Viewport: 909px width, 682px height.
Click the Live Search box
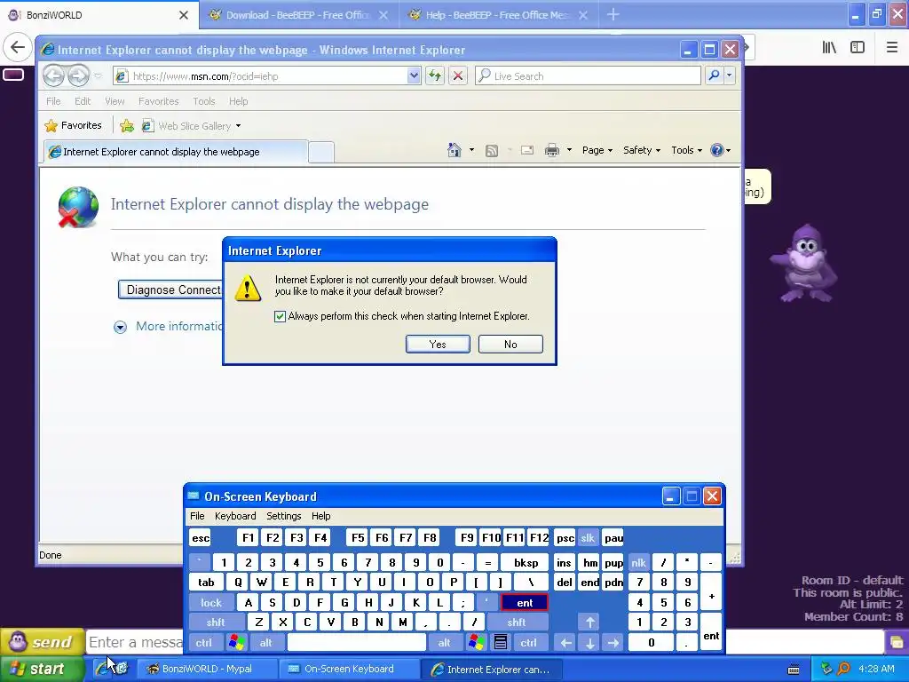(x=588, y=76)
